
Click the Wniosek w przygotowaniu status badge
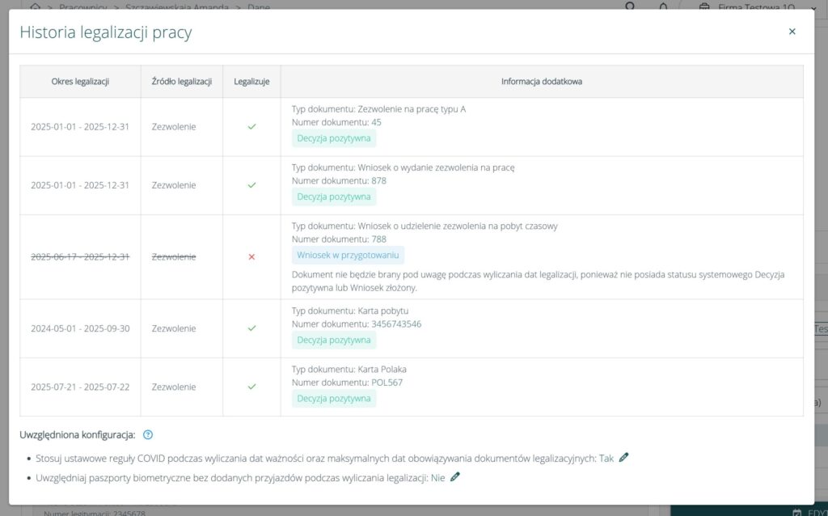pyautogui.click(x=348, y=255)
